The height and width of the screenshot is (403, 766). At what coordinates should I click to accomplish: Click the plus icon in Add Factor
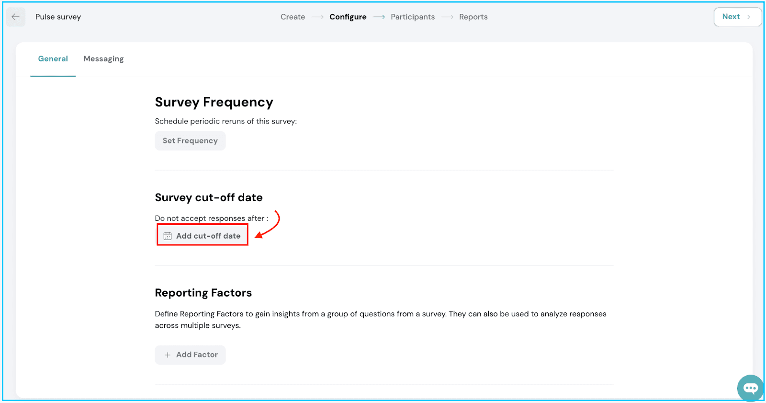tap(168, 355)
